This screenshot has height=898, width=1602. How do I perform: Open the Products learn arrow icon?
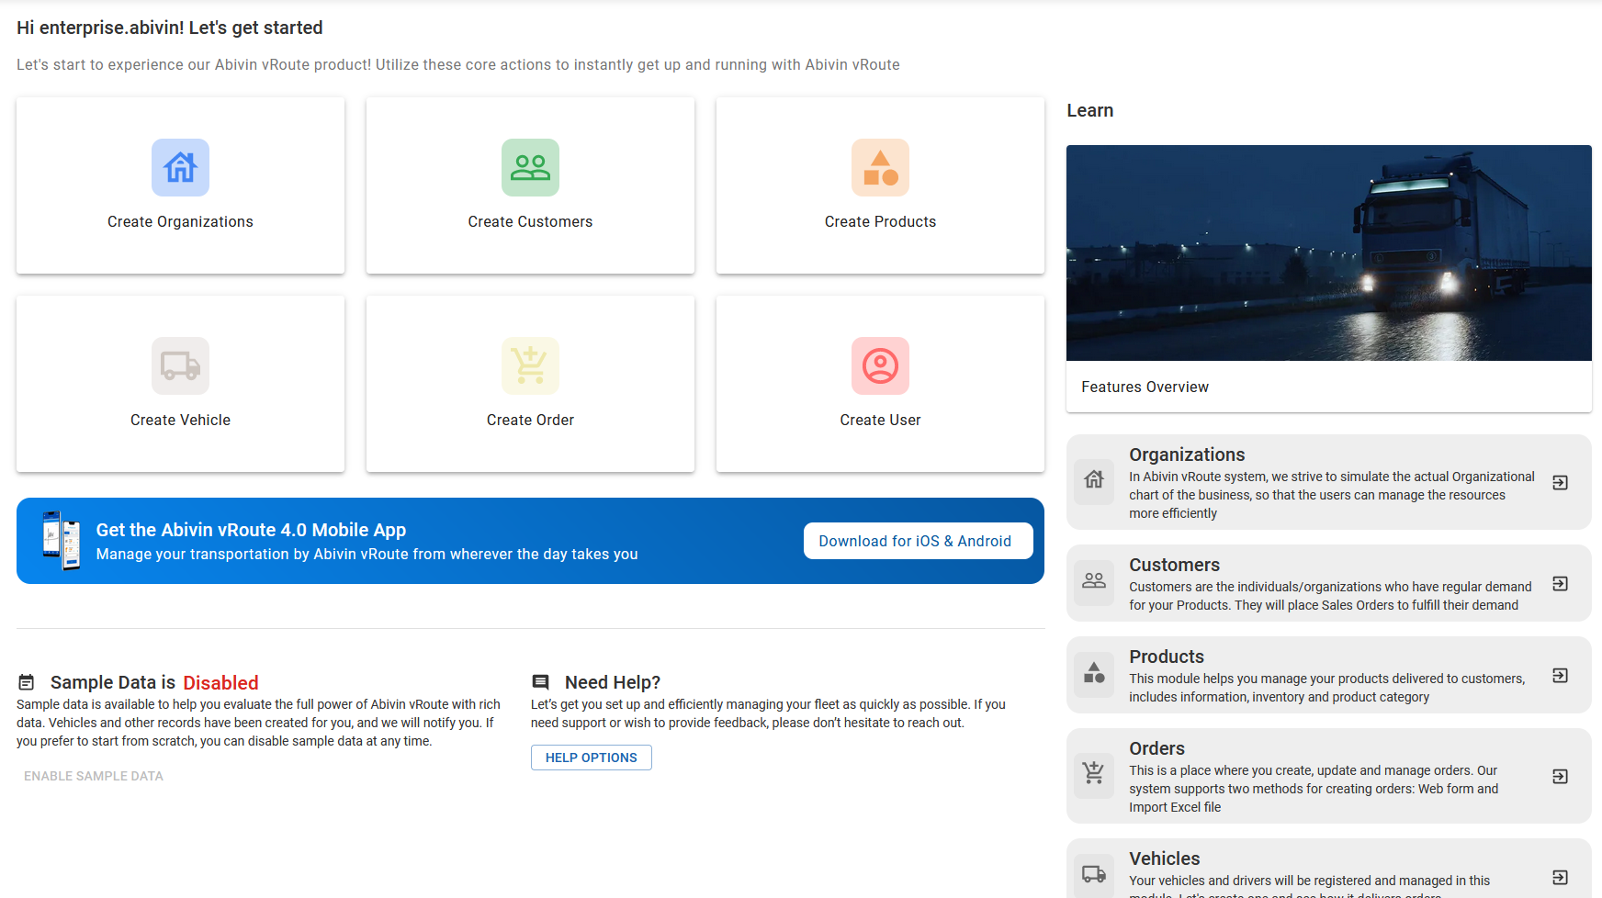click(1560, 675)
